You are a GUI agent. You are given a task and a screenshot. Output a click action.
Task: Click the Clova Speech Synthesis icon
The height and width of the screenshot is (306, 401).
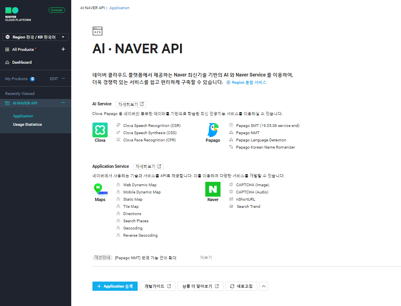click(118, 132)
